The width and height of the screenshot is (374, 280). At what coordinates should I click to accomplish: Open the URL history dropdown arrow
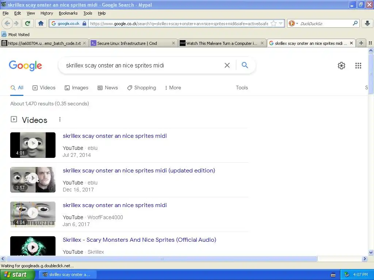click(281, 24)
